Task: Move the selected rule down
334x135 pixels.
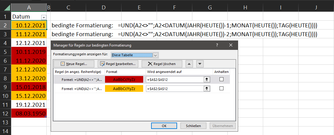Action: coord(200,64)
